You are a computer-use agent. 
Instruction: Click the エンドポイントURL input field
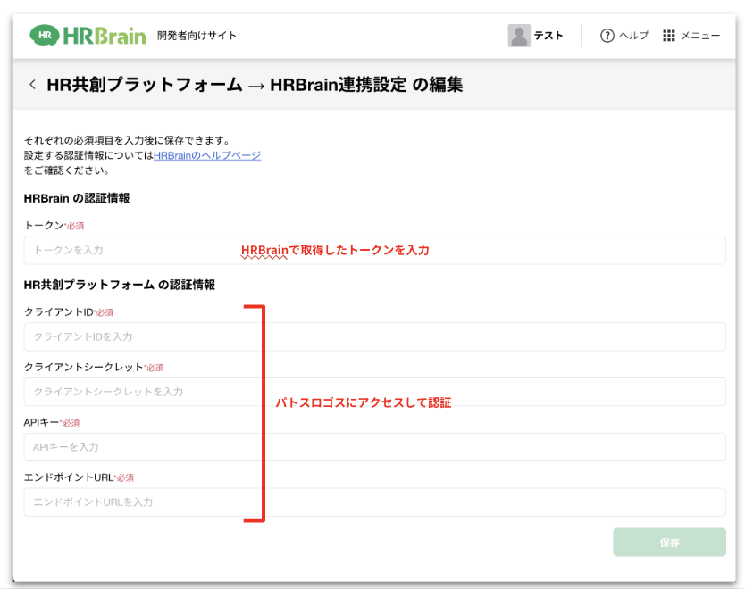(x=374, y=502)
